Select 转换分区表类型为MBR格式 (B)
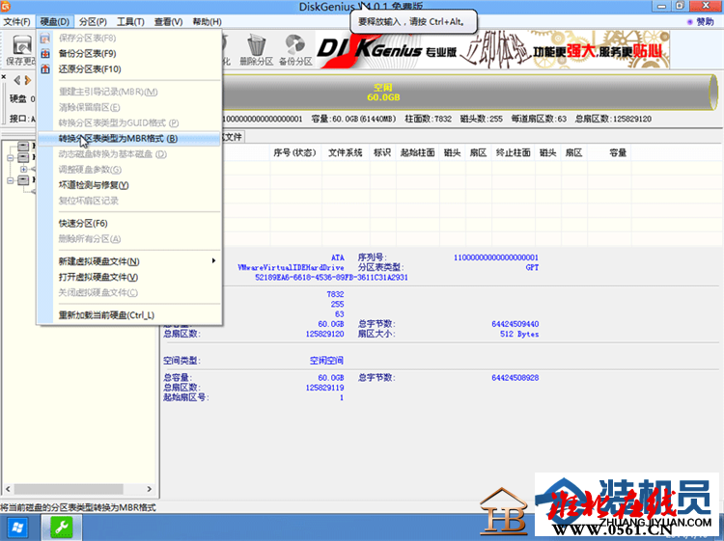The height and width of the screenshot is (541, 724). coord(128,139)
